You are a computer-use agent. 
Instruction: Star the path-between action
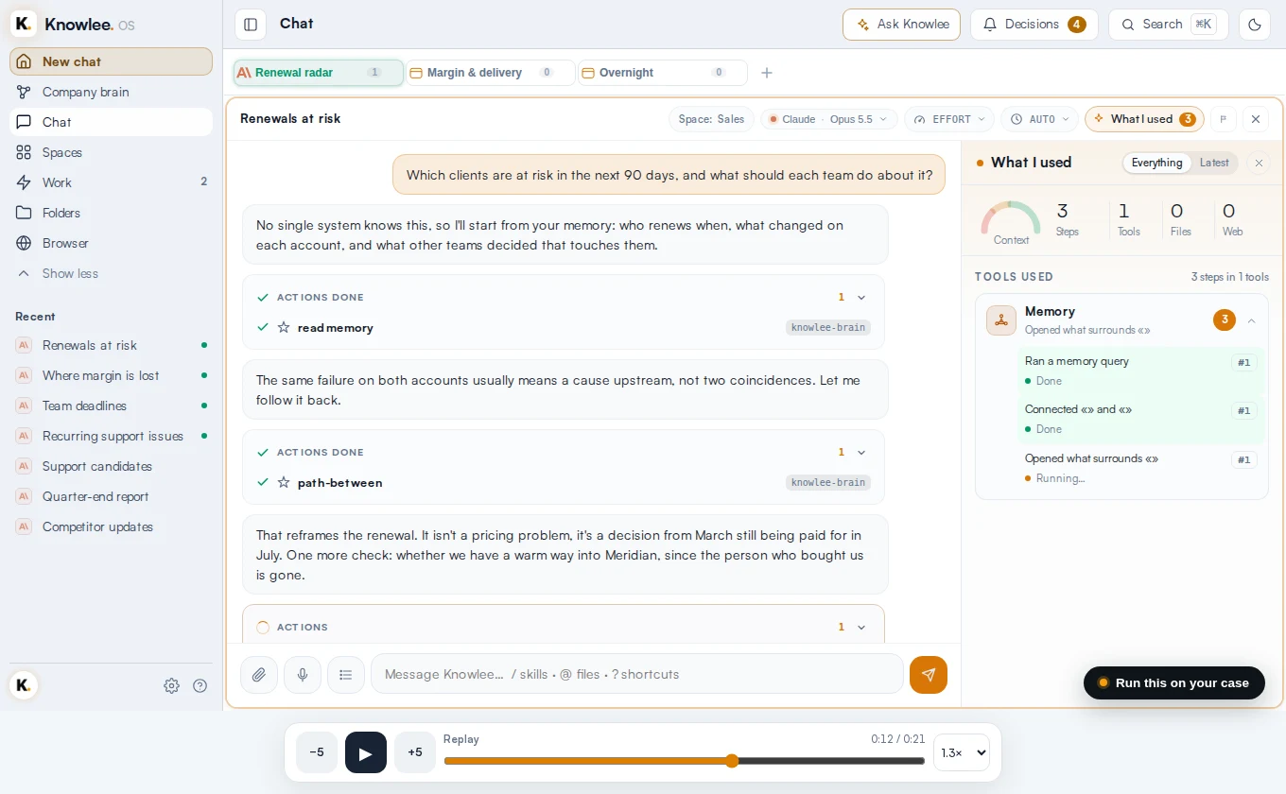pos(284,482)
